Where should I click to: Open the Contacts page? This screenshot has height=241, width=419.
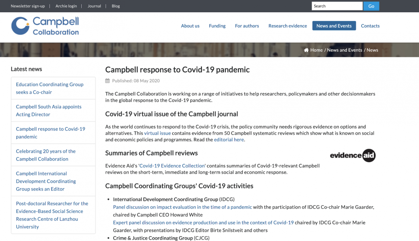[x=370, y=26]
